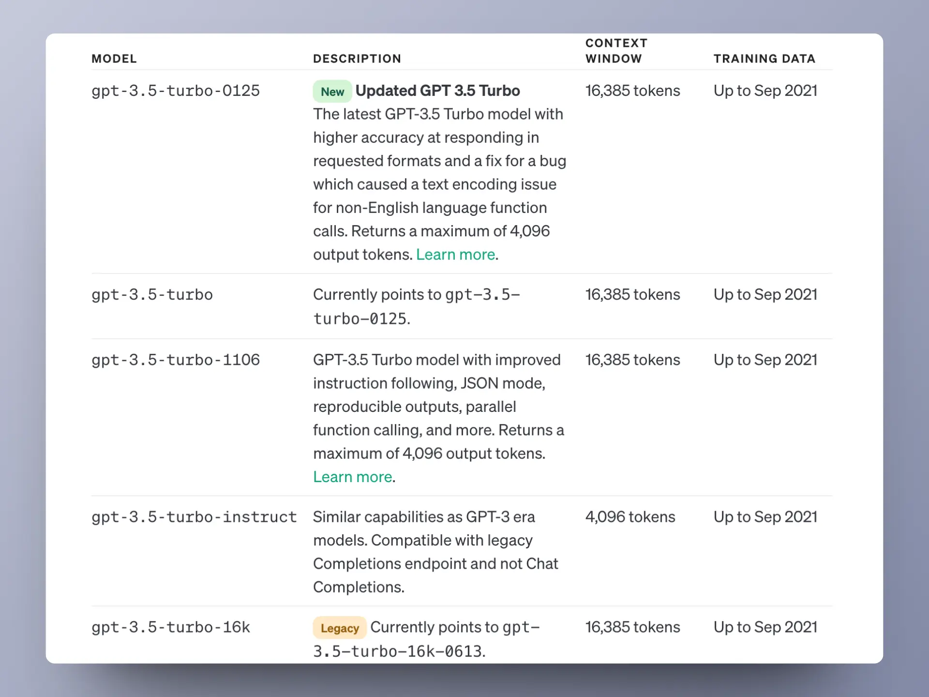Select the gpt-3.5-turbo-1106 model name
This screenshot has height=697, width=929.
point(176,360)
